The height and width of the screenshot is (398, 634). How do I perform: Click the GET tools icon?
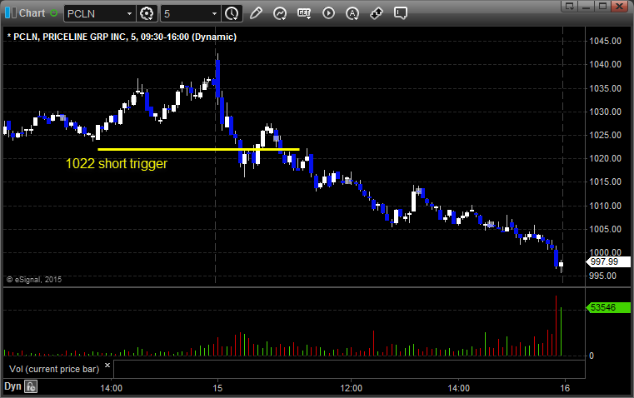click(x=304, y=13)
